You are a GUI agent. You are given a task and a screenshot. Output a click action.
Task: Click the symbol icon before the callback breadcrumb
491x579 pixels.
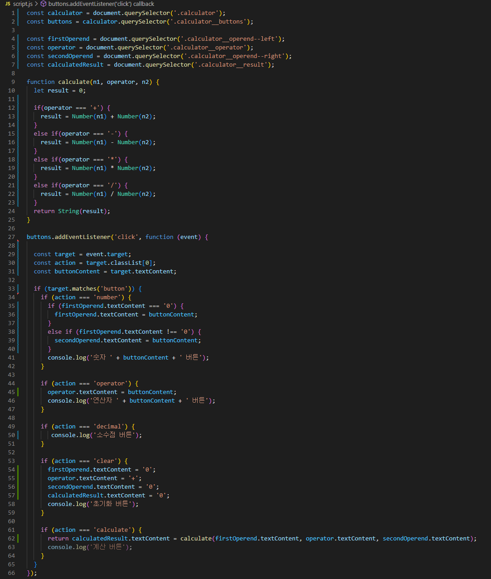43,4
